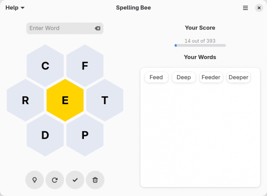The width and height of the screenshot is (267, 196).
Task: Select the letter F hexagon
Action: 85,66
